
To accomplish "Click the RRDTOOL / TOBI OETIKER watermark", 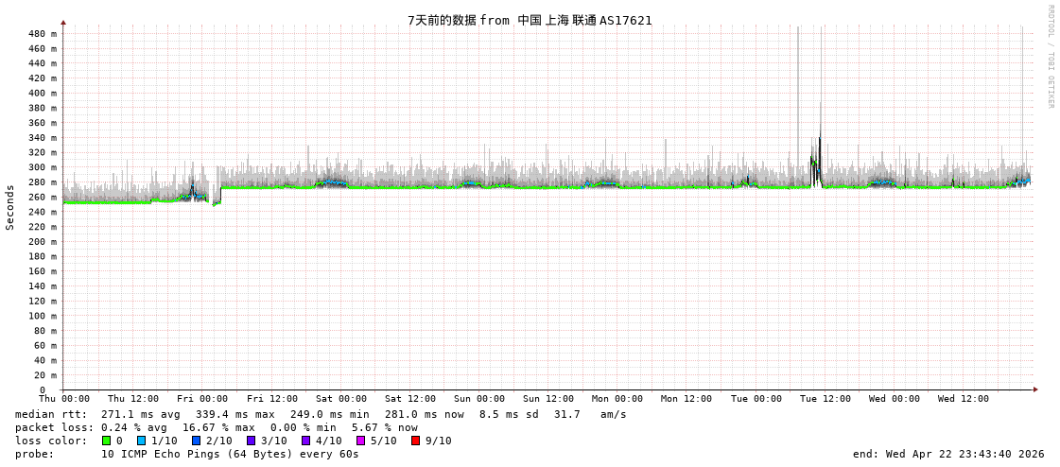I will click(x=1050, y=57).
